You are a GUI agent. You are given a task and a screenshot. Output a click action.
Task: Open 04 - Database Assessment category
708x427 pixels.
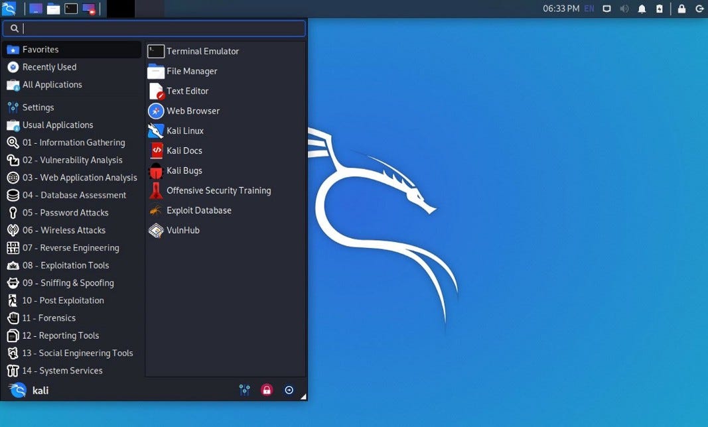(72, 195)
